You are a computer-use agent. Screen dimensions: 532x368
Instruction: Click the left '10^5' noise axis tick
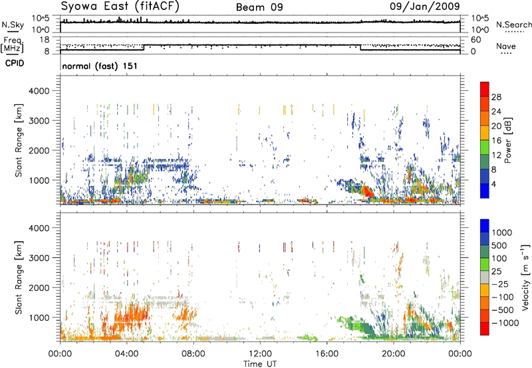pos(41,18)
